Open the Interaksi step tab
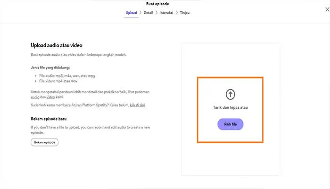330x189 pixels. 166,13
